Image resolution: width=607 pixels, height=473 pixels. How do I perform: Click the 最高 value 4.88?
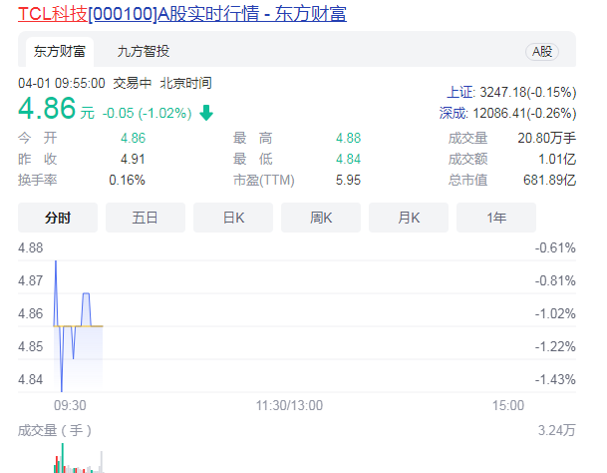pyautogui.click(x=348, y=138)
